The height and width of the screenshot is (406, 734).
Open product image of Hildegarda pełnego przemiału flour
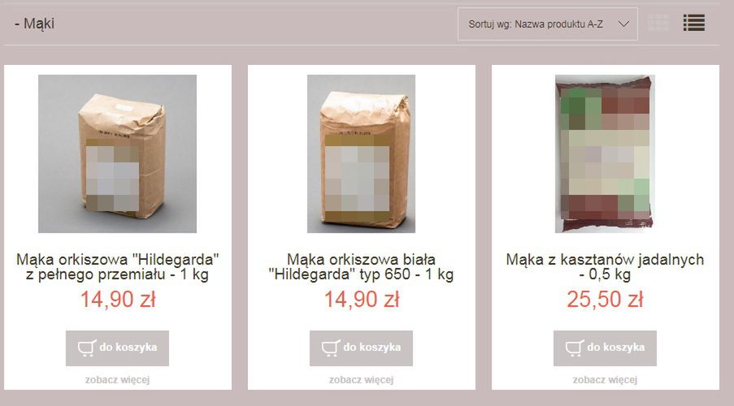pos(118,153)
